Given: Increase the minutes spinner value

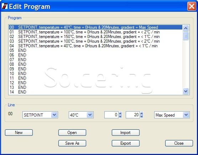Looking at the screenshot, I should point(142,113).
